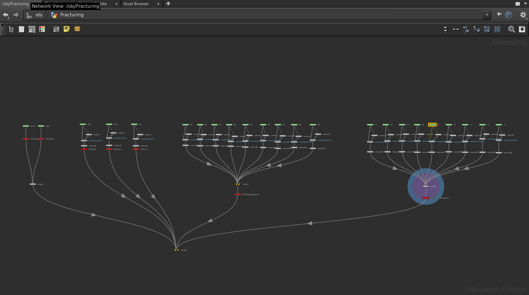
Task: Create a network box icon
Action: (56, 29)
